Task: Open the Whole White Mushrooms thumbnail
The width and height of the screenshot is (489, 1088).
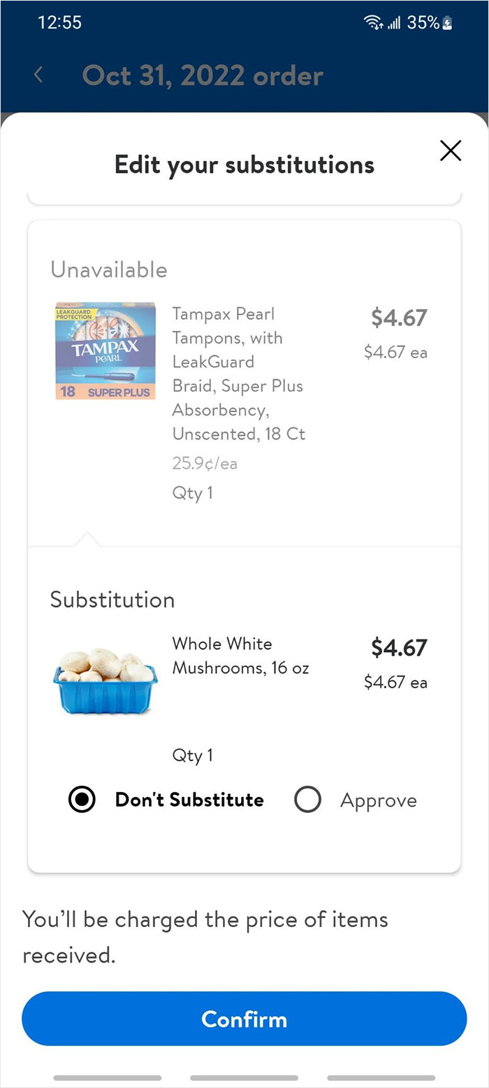Action: (x=105, y=672)
